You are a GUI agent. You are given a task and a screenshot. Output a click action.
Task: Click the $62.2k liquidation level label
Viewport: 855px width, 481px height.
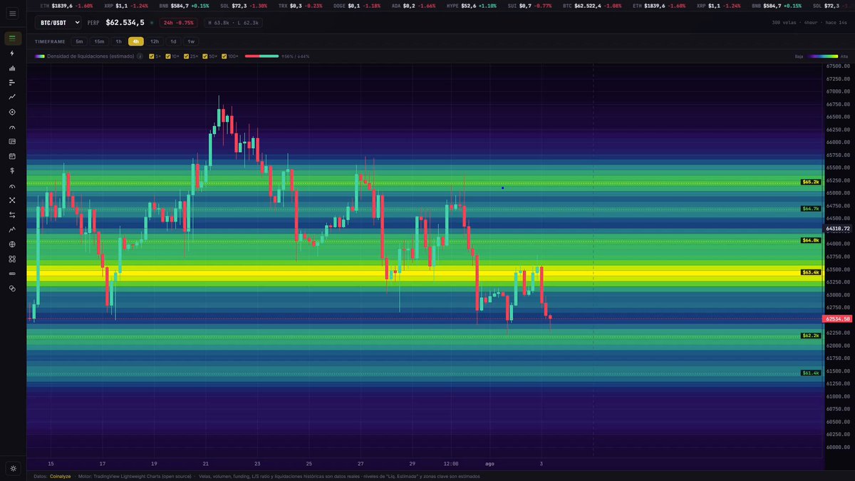pyautogui.click(x=811, y=336)
